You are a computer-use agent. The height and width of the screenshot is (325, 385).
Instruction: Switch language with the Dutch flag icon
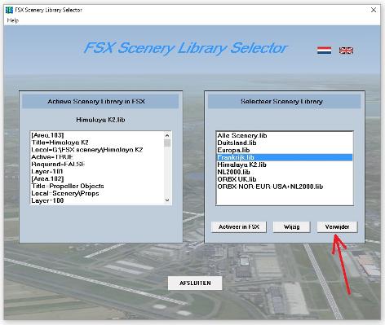click(x=324, y=51)
